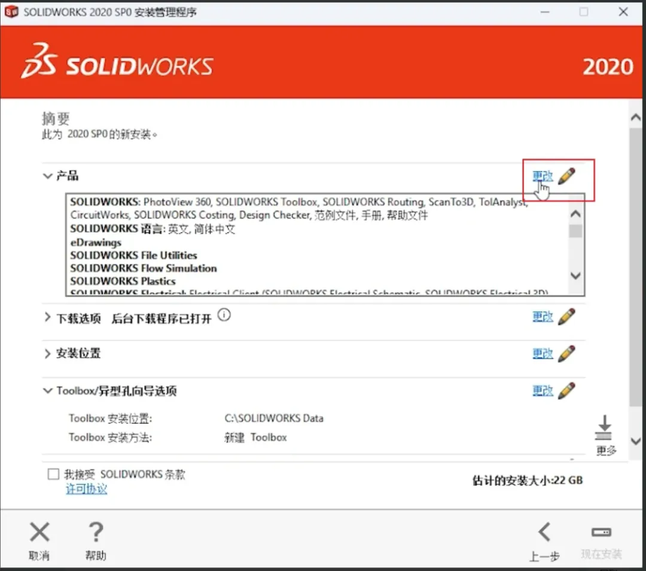
Task: Click 此为 2020 SP0 的新安装 text
Action: point(99,135)
